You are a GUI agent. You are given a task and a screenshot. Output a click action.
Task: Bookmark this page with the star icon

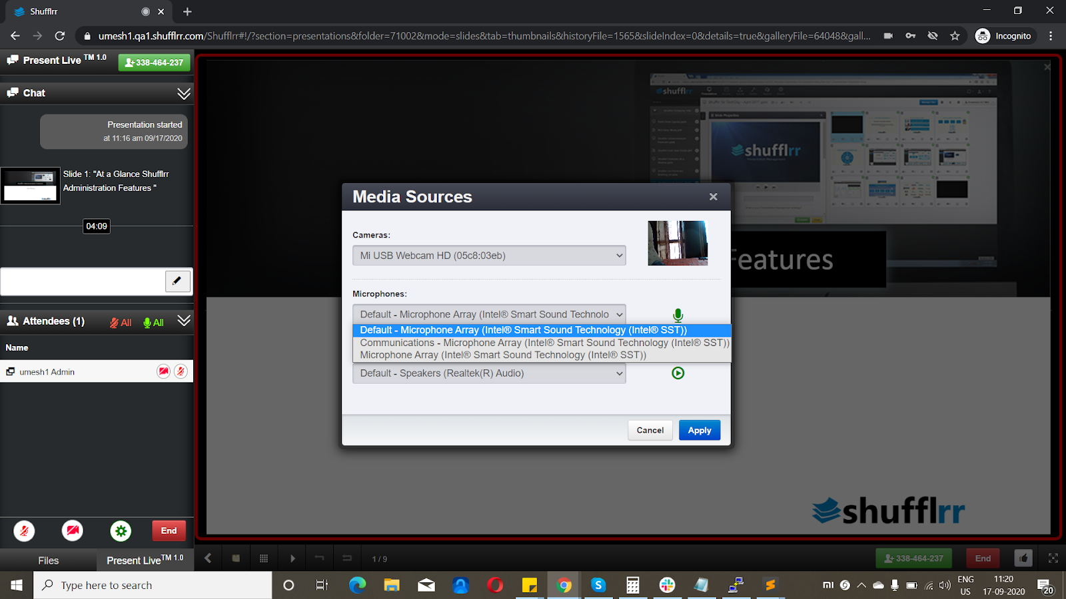(955, 36)
